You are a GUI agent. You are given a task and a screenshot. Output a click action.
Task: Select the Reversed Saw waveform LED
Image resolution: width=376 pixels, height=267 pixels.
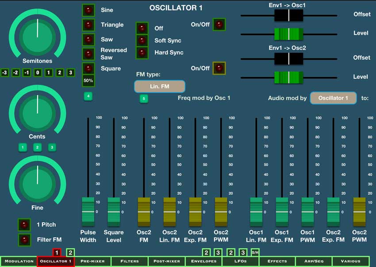click(x=89, y=54)
